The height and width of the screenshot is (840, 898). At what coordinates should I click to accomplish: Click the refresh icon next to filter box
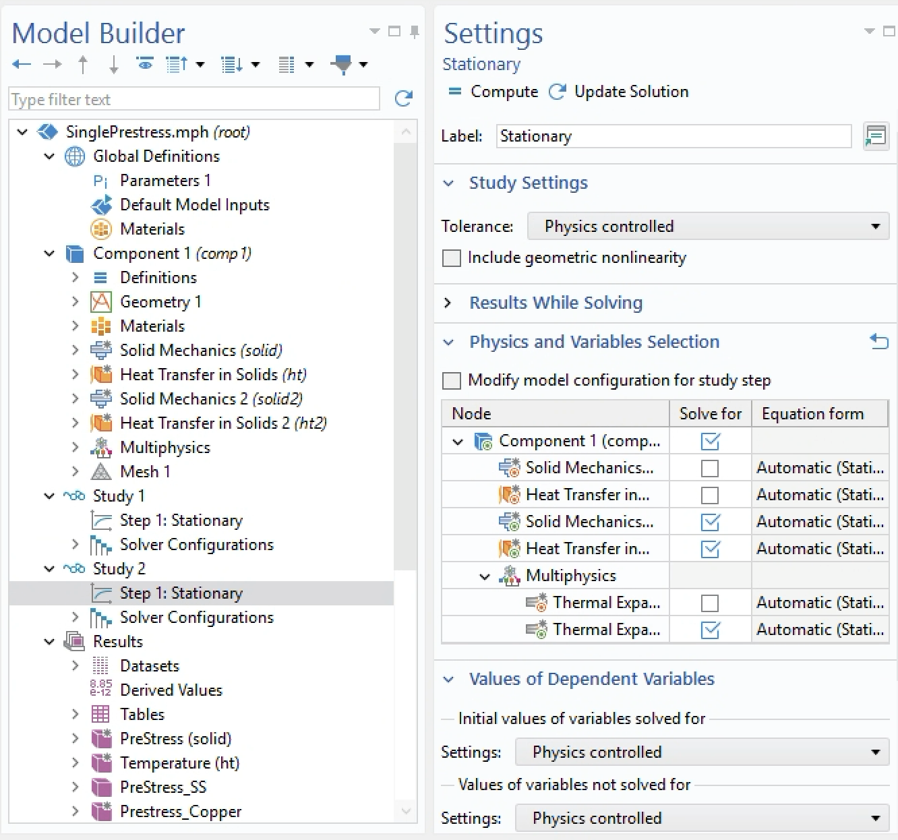click(403, 99)
